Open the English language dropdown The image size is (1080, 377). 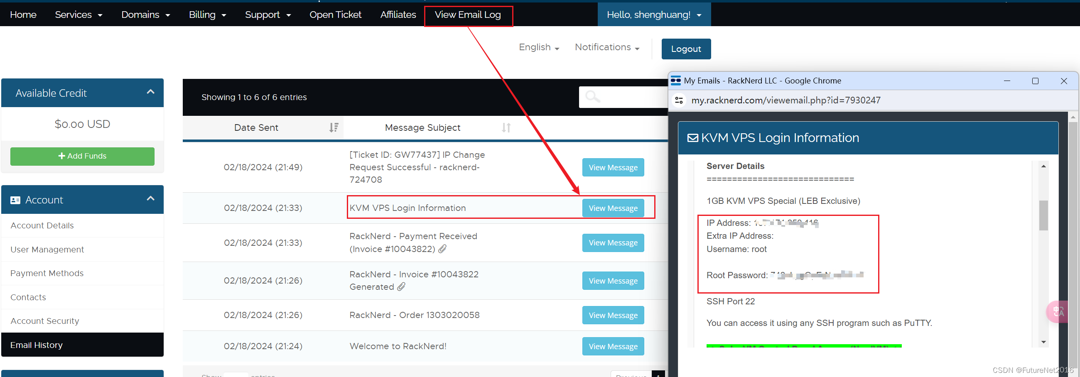pyautogui.click(x=539, y=47)
